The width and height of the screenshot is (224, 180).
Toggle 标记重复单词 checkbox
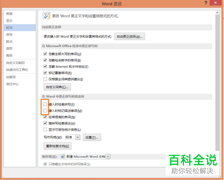click(x=45, y=73)
